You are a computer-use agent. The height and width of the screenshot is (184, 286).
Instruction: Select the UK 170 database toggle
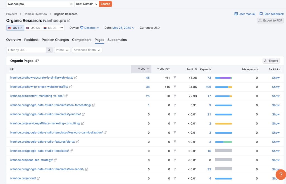(x=33, y=28)
